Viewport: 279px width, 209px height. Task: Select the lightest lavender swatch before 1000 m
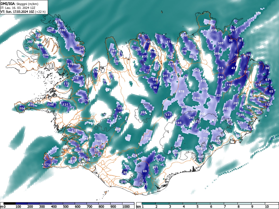click(116, 203)
